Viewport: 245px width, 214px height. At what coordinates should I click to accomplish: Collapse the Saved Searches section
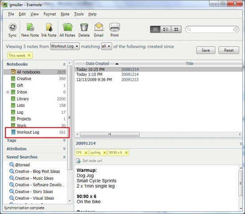64,157
